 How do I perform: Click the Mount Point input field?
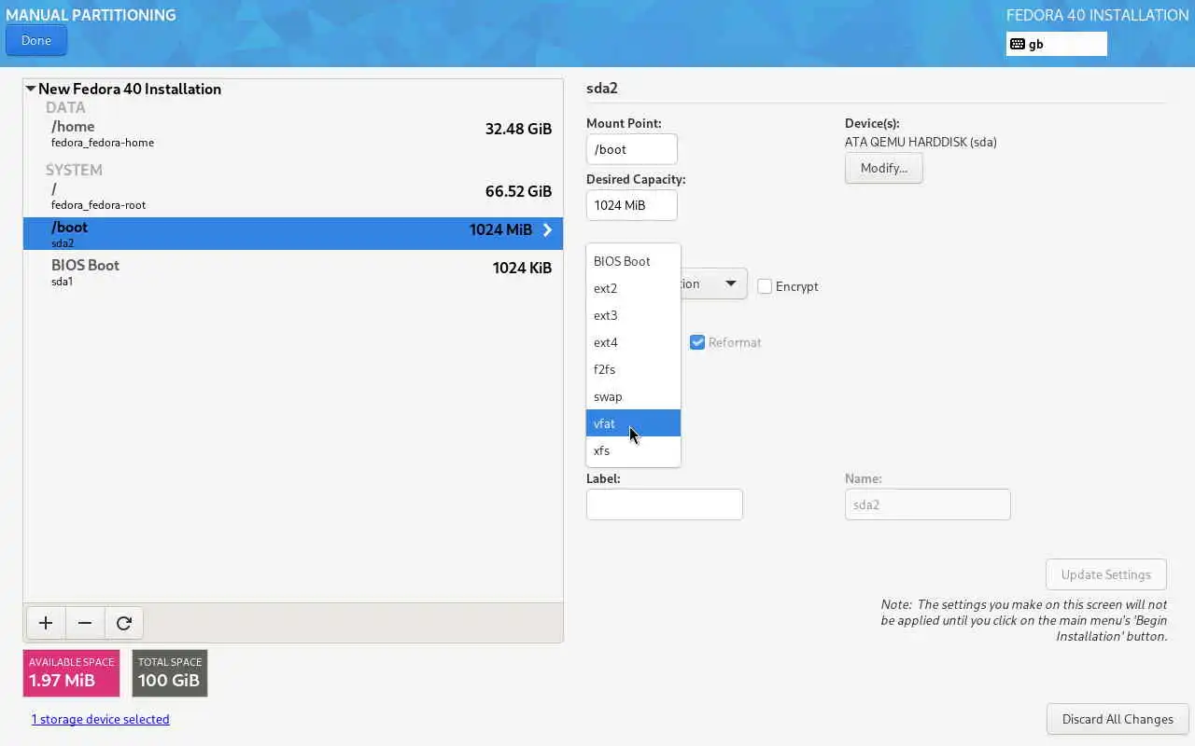click(x=632, y=149)
